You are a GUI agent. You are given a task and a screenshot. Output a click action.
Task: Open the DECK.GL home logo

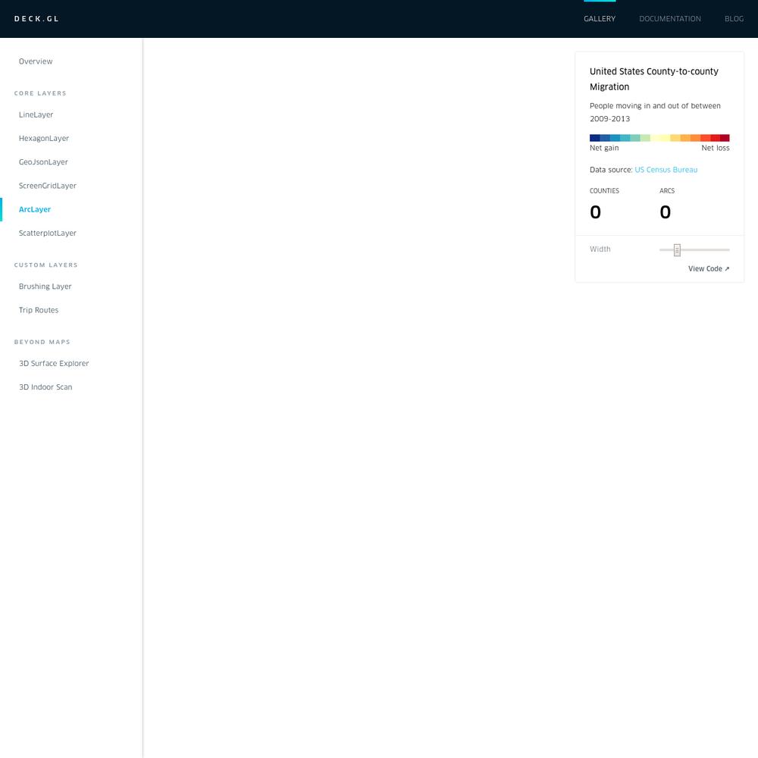tap(36, 19)
